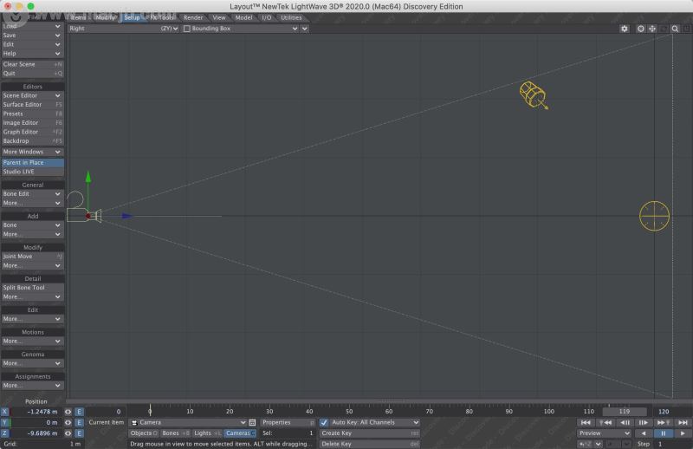Toggle the X axis lock button
The width and height of the screenshot is (693, 449).
point(4,412)
